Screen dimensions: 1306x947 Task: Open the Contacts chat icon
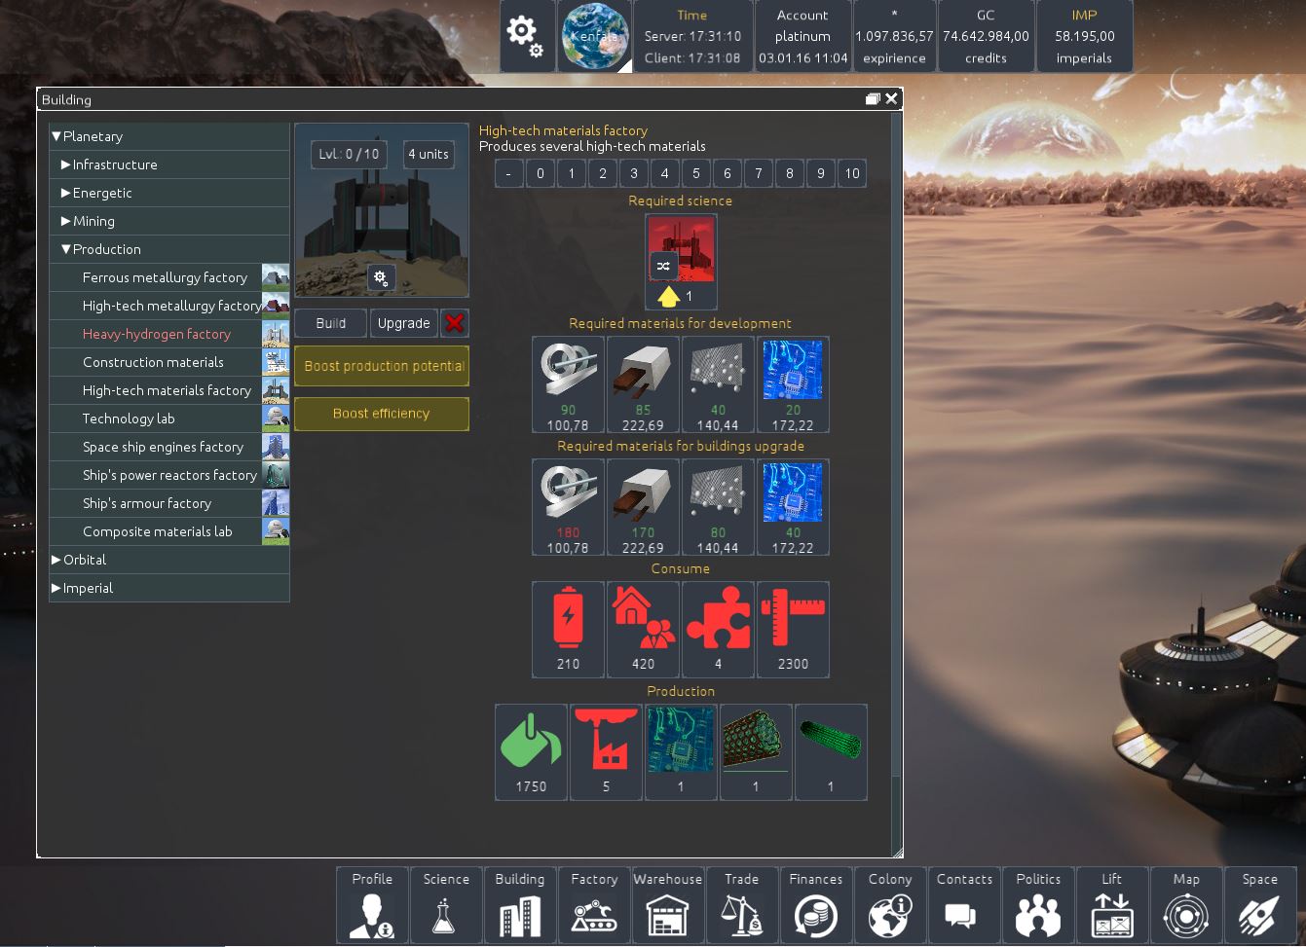tap(964, 905)
